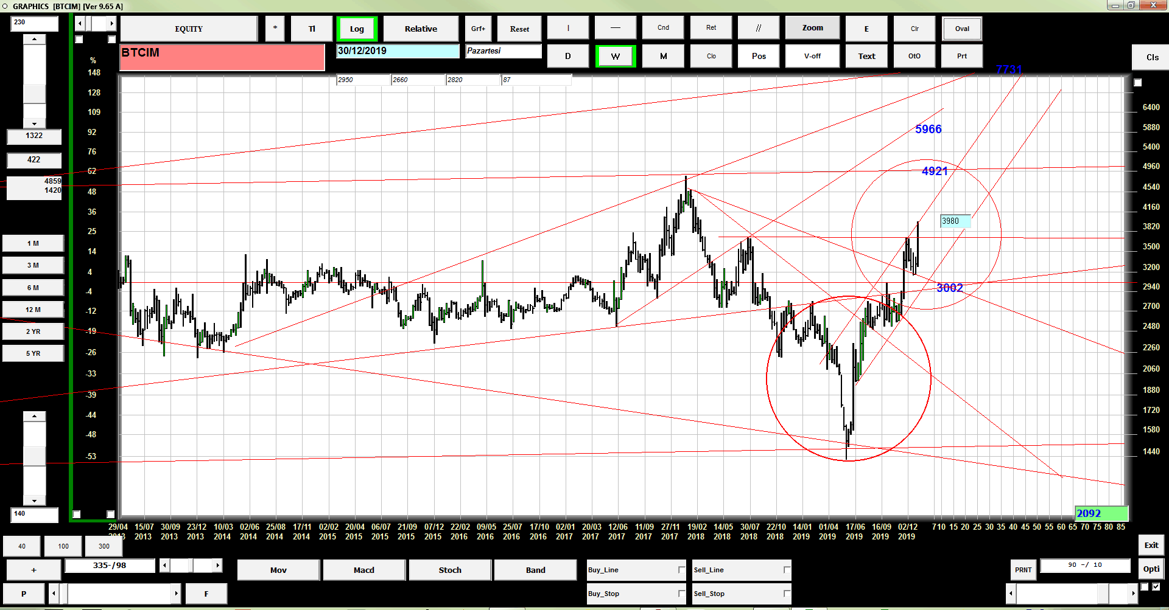Activate the Zoom tool
Viewport: 1169px width, 610px height.
812,28
